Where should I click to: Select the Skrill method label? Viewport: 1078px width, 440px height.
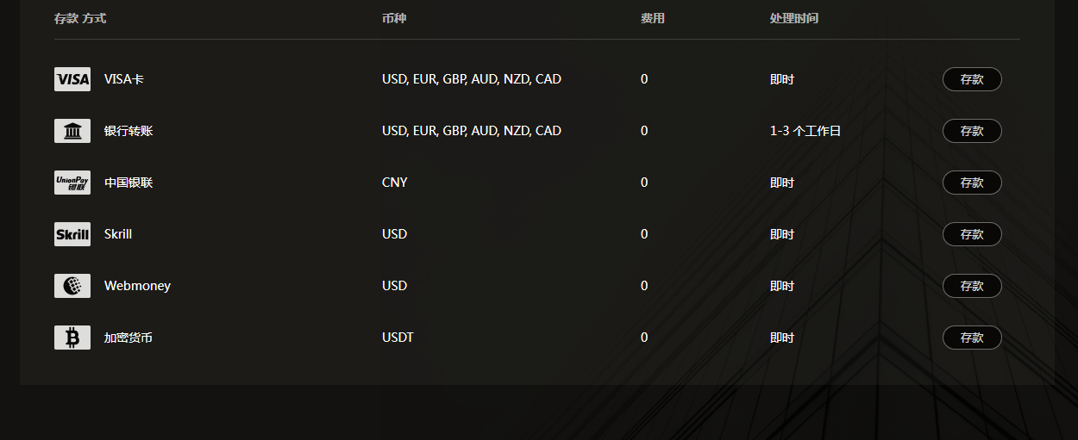point(118,234)
